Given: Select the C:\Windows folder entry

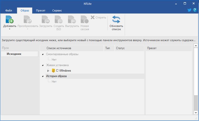Looking at the screenshot, I should click(63, 71).
